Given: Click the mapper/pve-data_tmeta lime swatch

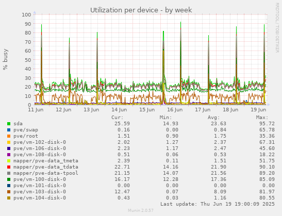Looking at the screenshot, I should [9, 161].
